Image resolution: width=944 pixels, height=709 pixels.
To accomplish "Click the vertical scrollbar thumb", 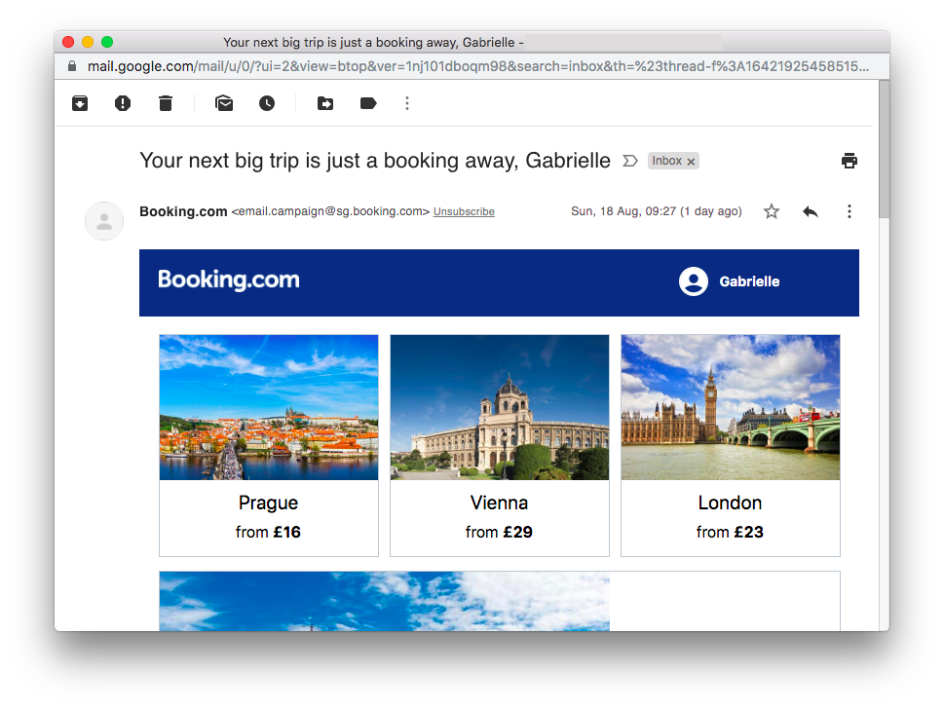I will [884, 149].
